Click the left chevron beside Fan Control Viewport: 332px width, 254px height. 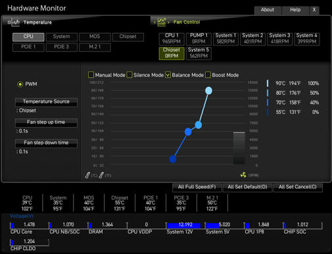click(154, 22)
